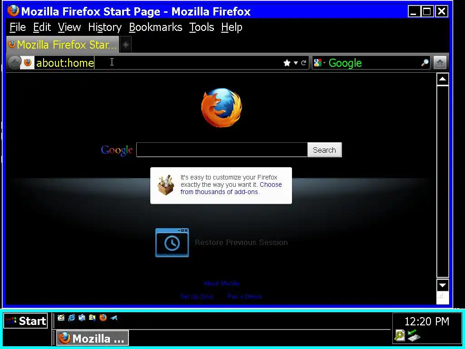
Task: Click the large Firefox logo on the page
Action: pyautogui.click(x=221, y=107)
